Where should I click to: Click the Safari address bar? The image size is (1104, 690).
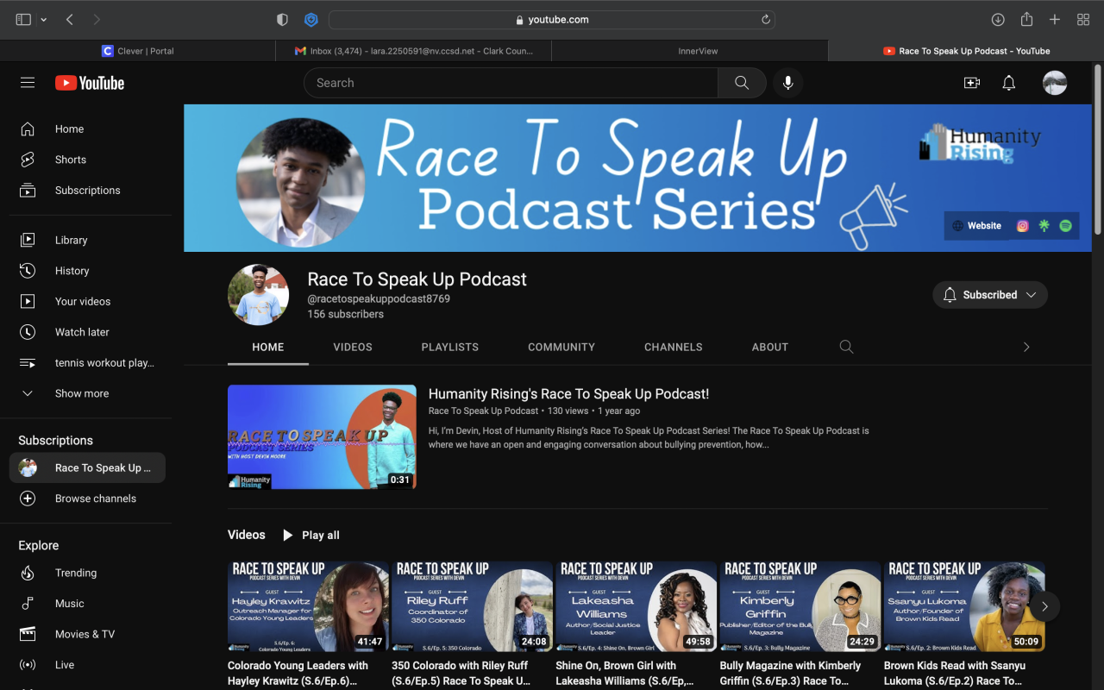click(x=552, y=20)
